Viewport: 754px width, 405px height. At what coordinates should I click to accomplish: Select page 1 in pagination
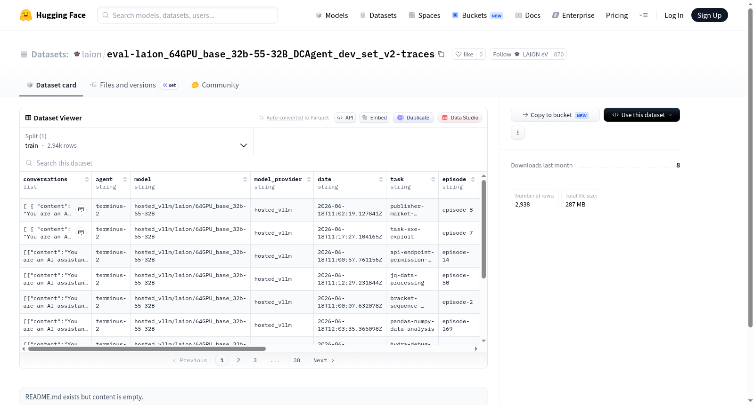click(222, 360)
